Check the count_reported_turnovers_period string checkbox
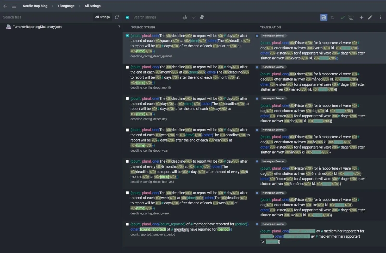This screenshot has width=386, height=253. 127,224
